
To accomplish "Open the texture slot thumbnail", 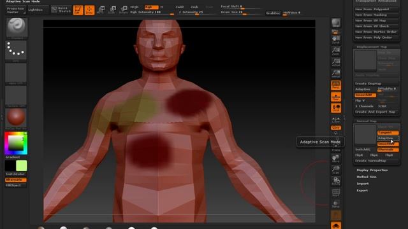I will (x=16, y=96).
